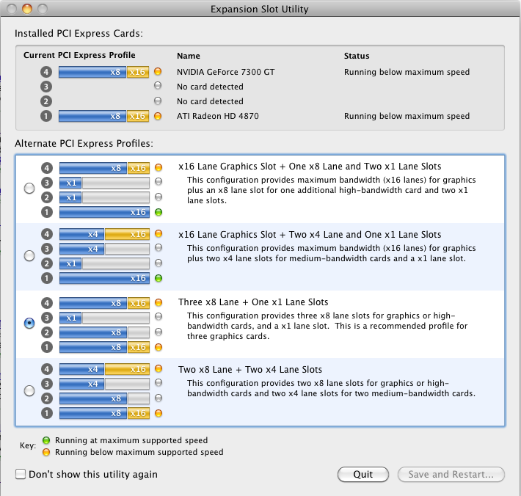Enable Don't show this utility again
The height and width of the screenshot is (496, 521).
tap(21, 474)
